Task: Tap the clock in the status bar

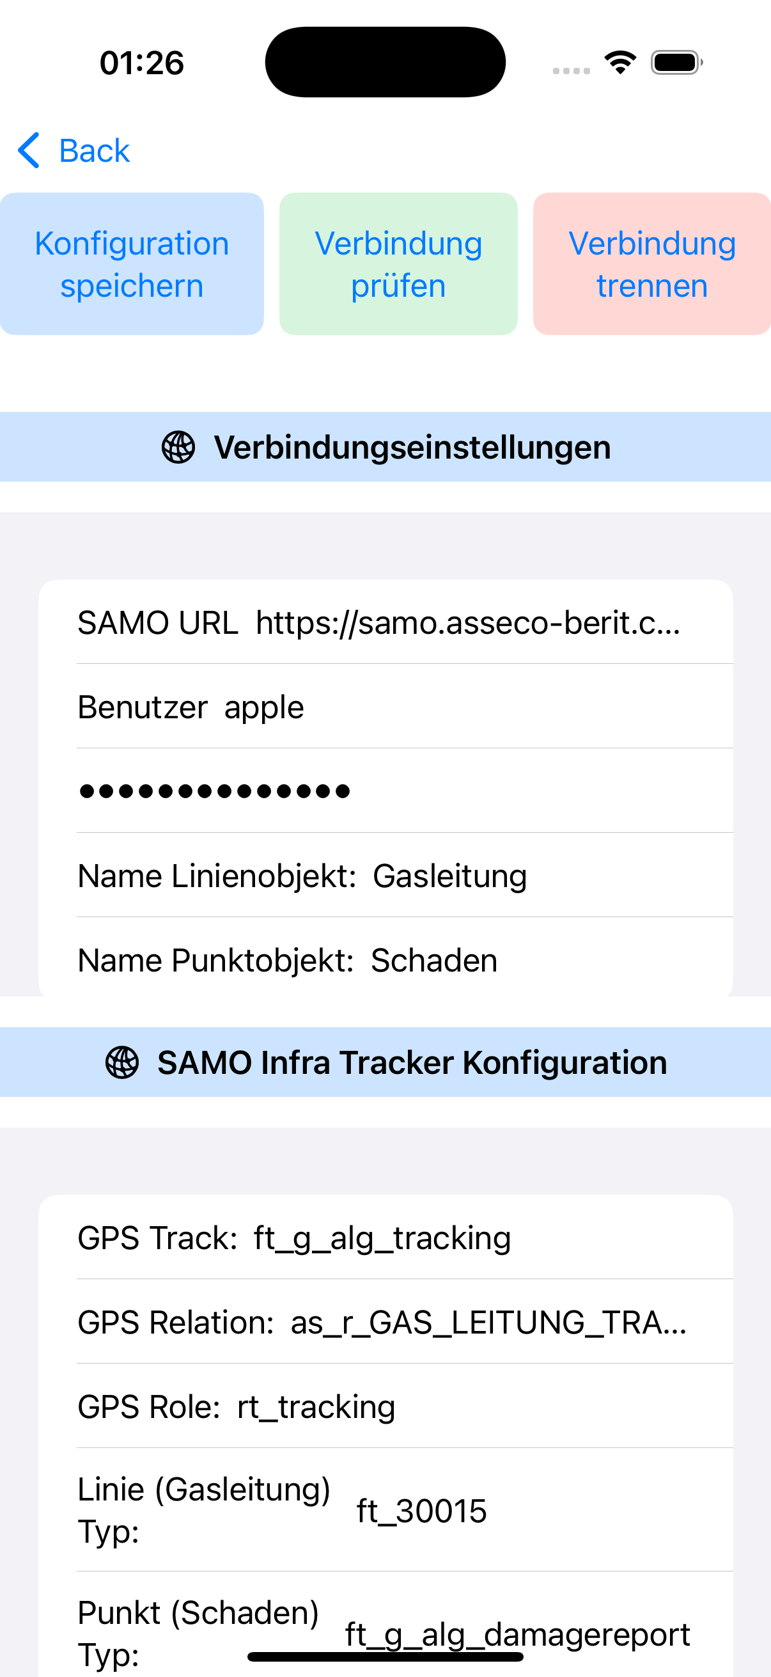Action: point(141,62)
